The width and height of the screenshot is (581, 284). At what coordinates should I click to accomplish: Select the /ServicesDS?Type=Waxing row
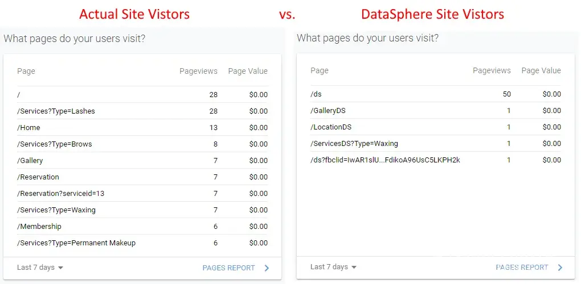(354, 144)
